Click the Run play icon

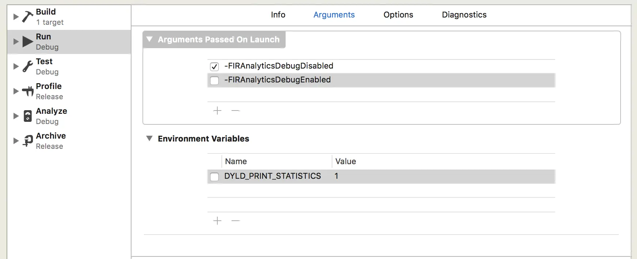coord(27,42)
